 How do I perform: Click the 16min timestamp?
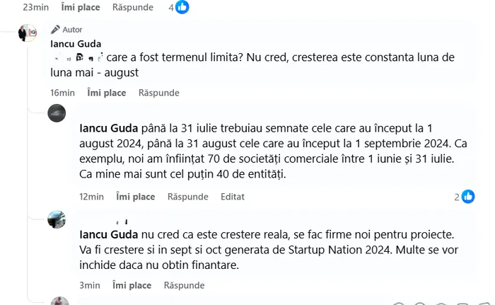[62, 93]
